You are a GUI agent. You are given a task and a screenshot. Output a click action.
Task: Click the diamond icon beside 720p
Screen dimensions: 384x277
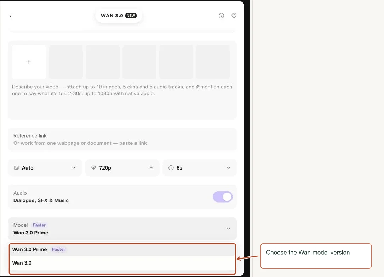93,168
